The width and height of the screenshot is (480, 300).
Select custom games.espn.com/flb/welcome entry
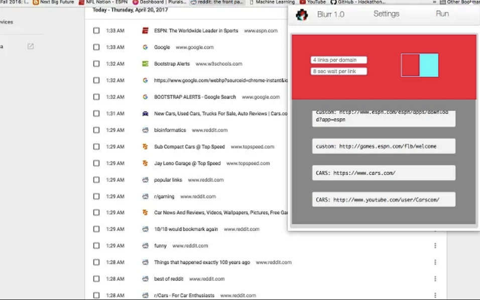(384, 146)
